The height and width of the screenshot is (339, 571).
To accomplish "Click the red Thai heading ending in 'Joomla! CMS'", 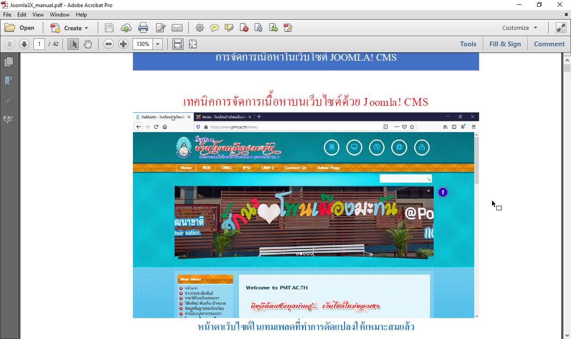I will [x=306, y=102].
